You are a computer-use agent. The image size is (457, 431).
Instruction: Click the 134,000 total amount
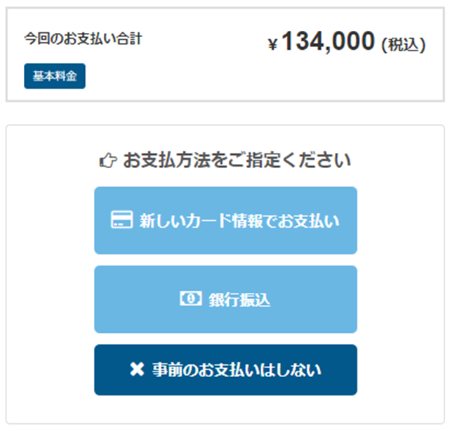click(329, 41)
